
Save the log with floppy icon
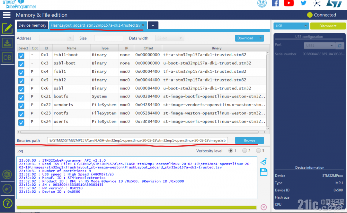pyautogui.click(x=263, y=172)
